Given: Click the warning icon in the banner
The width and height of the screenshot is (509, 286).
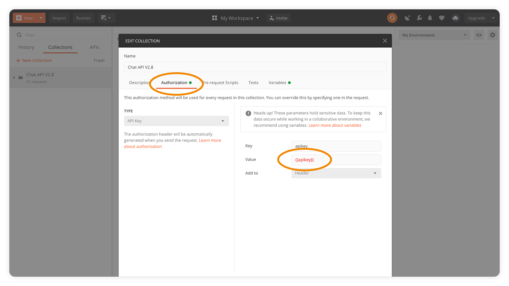Looking at the screenshot, I should tap(249, 113).
